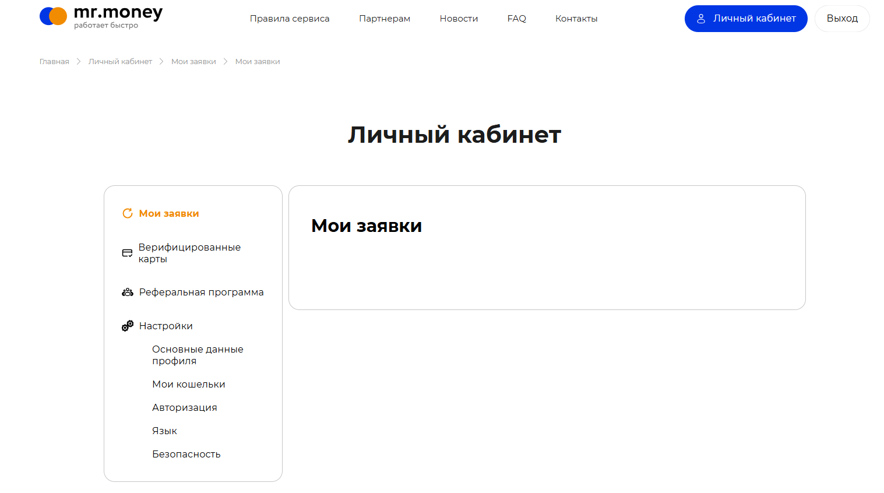The height and width of the screenshot is (493, 884).
Task: Open the FAQ page
Action: 516,19
